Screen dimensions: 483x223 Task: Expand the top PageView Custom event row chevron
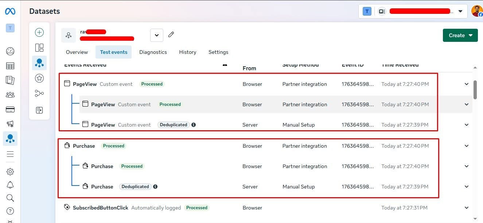click(467, 84)
